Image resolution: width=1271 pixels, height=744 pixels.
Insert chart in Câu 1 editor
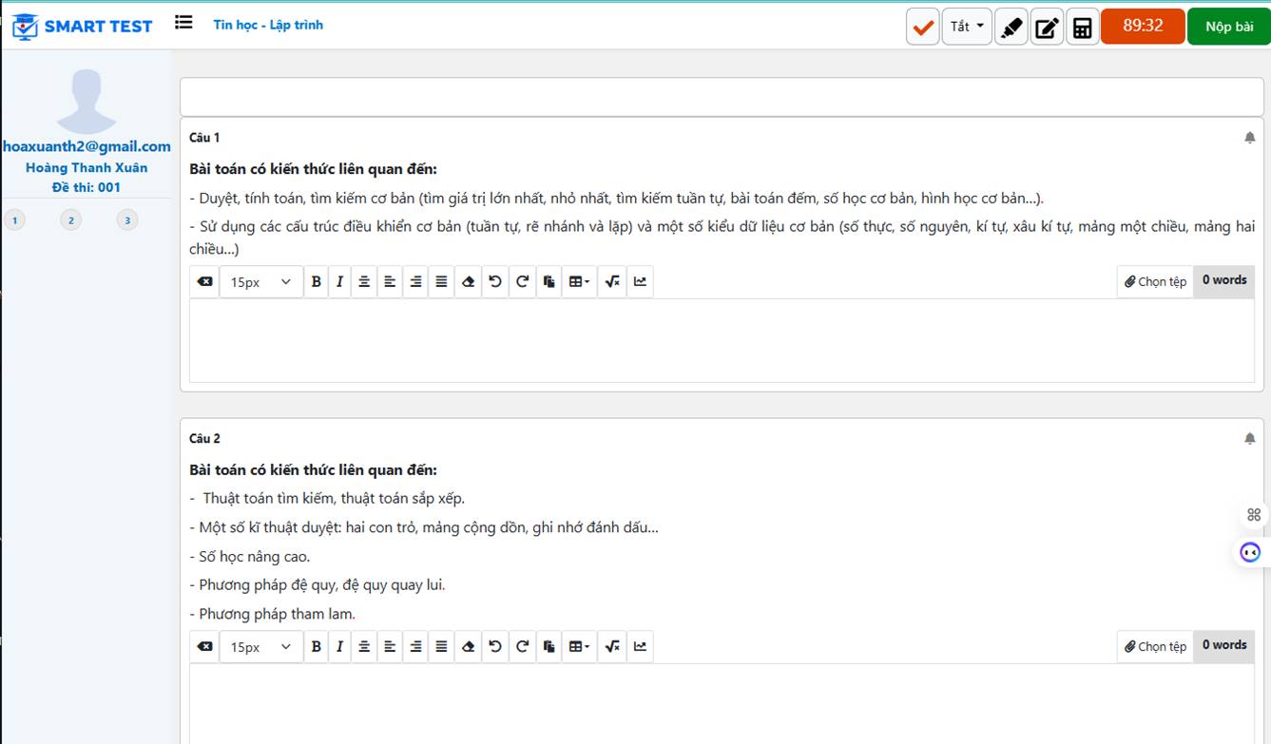pos(640,281)
